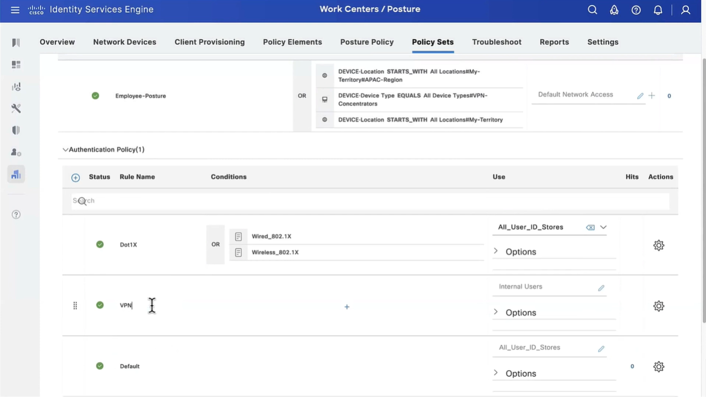Expand Options under the VPN rule

[x=496, y=312]
